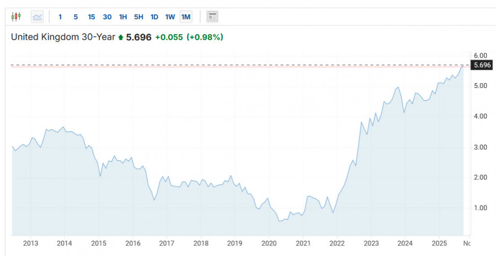Click the 2015 x-axis label

[x=99, y=243]
